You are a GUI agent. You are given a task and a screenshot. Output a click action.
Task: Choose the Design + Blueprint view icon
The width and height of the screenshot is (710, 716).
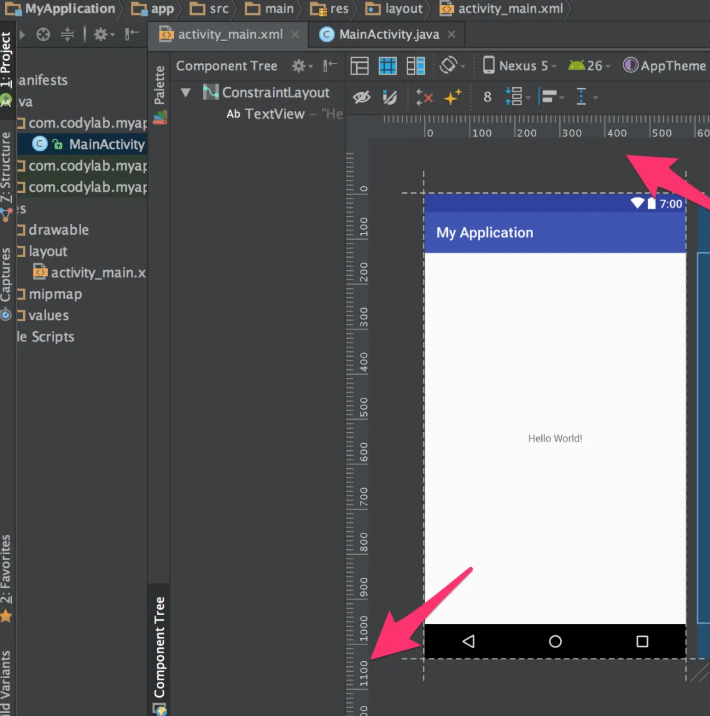(x=415, y=65)
